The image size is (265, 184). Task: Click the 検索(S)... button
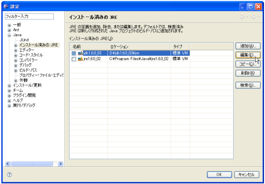click(x=248, y=85)
